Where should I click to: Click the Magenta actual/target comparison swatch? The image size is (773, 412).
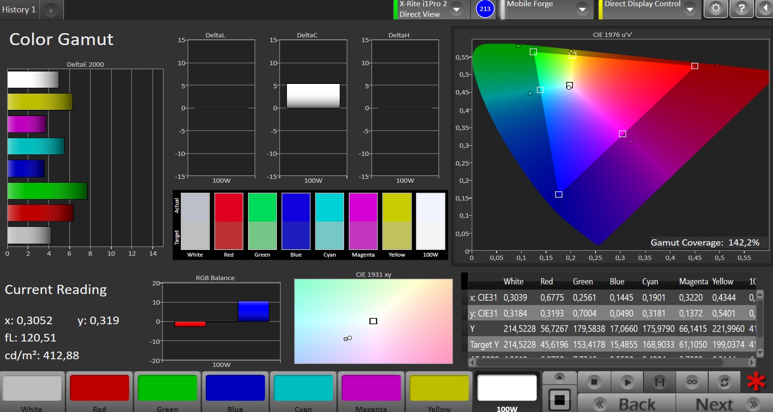click(363, 221)
